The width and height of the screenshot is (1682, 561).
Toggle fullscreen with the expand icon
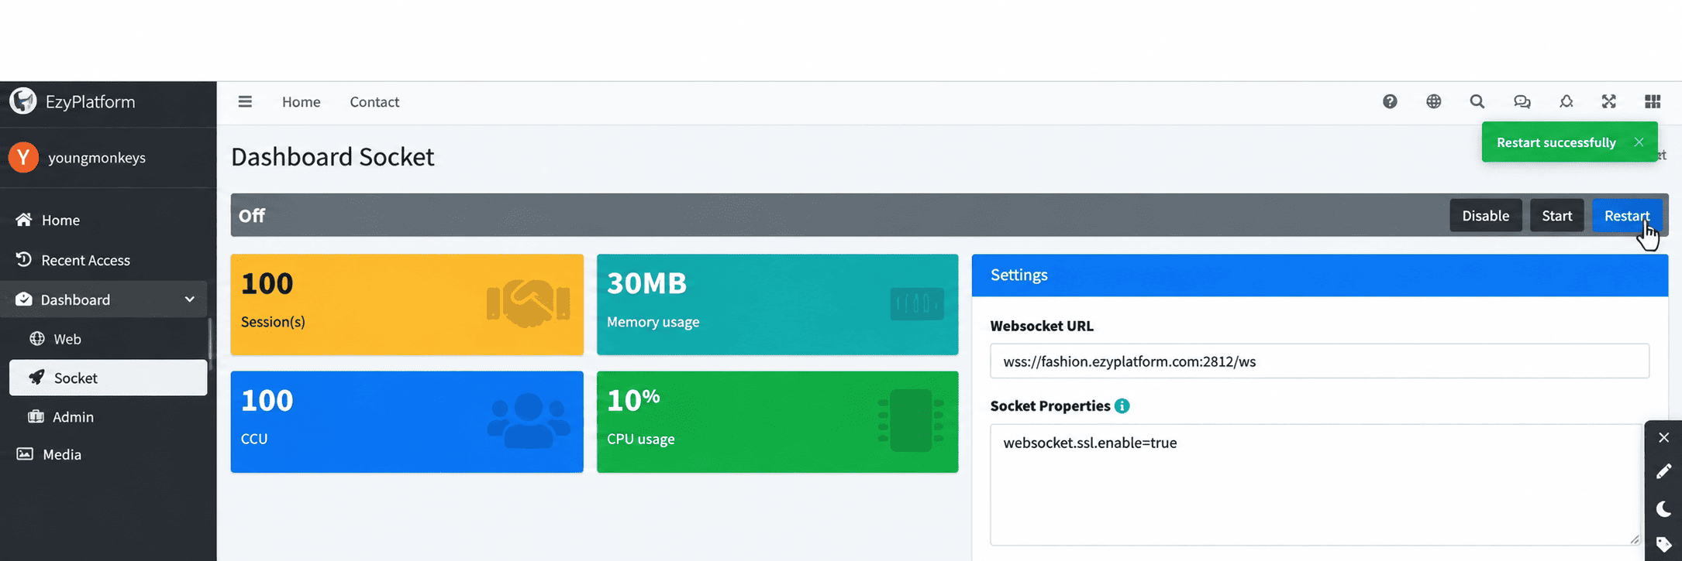click(x=1609, y=101)
